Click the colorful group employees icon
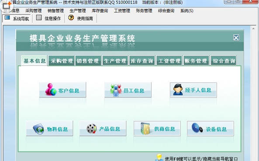The height and width of the screenshot is (161, 259). 116,90
